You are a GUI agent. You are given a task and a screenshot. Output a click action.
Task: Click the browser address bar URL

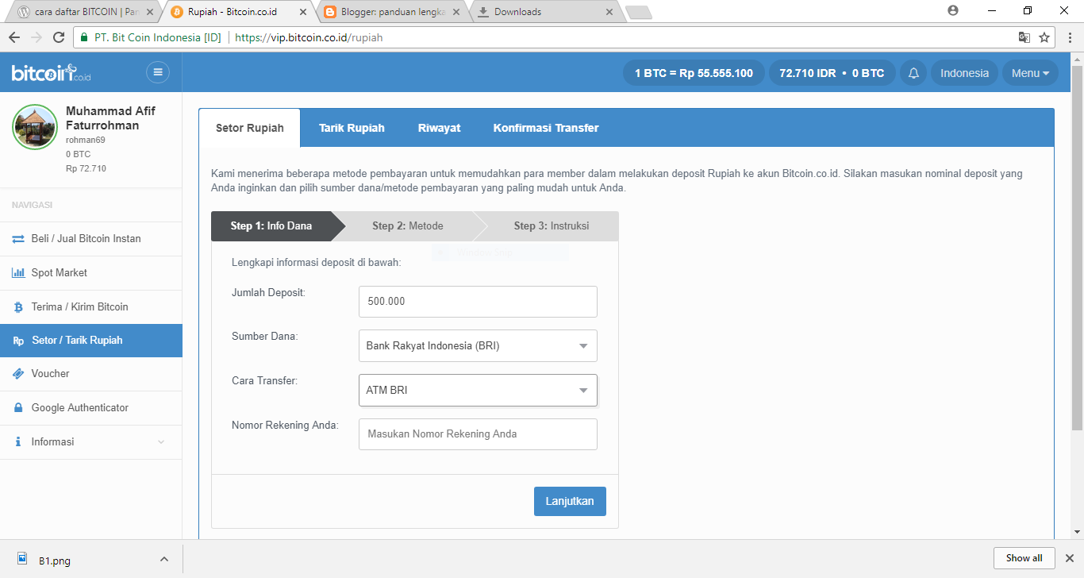[309, 37]
